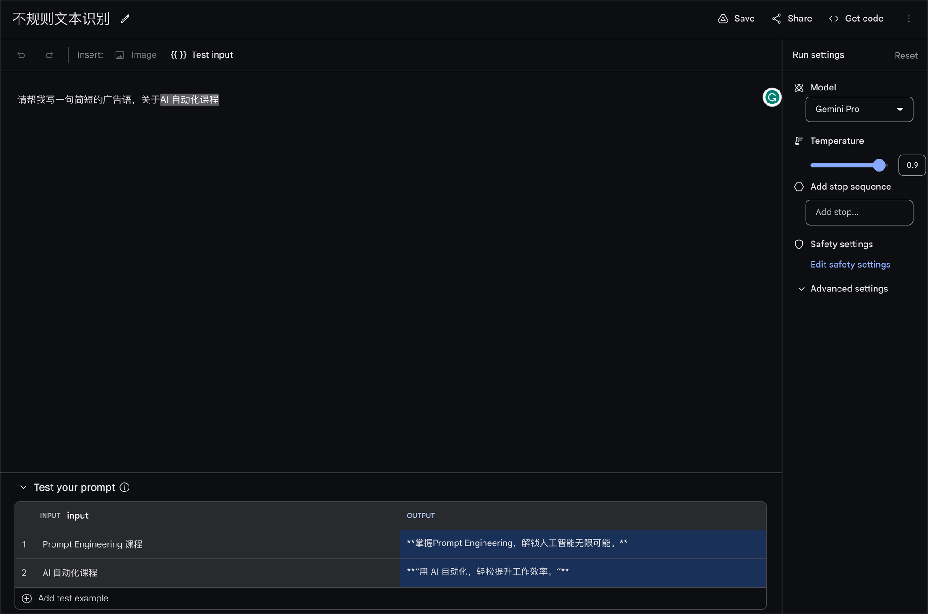The height and width of the screenshot is (614, 928).
Task: Show info about Test your prompt
Action: [124, 487]
